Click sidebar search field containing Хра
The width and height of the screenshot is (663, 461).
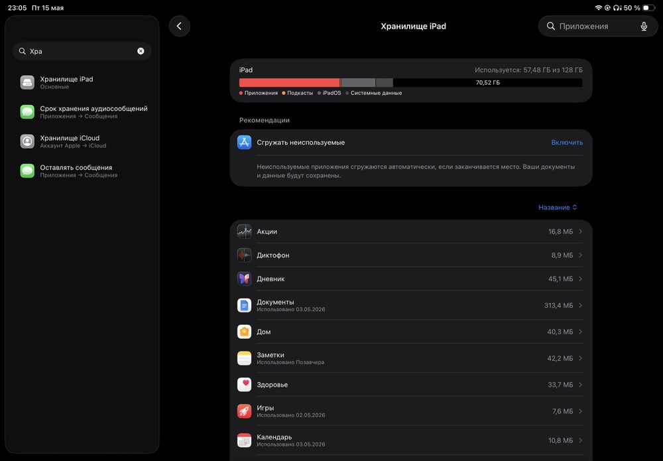click(x=82, y=51)
